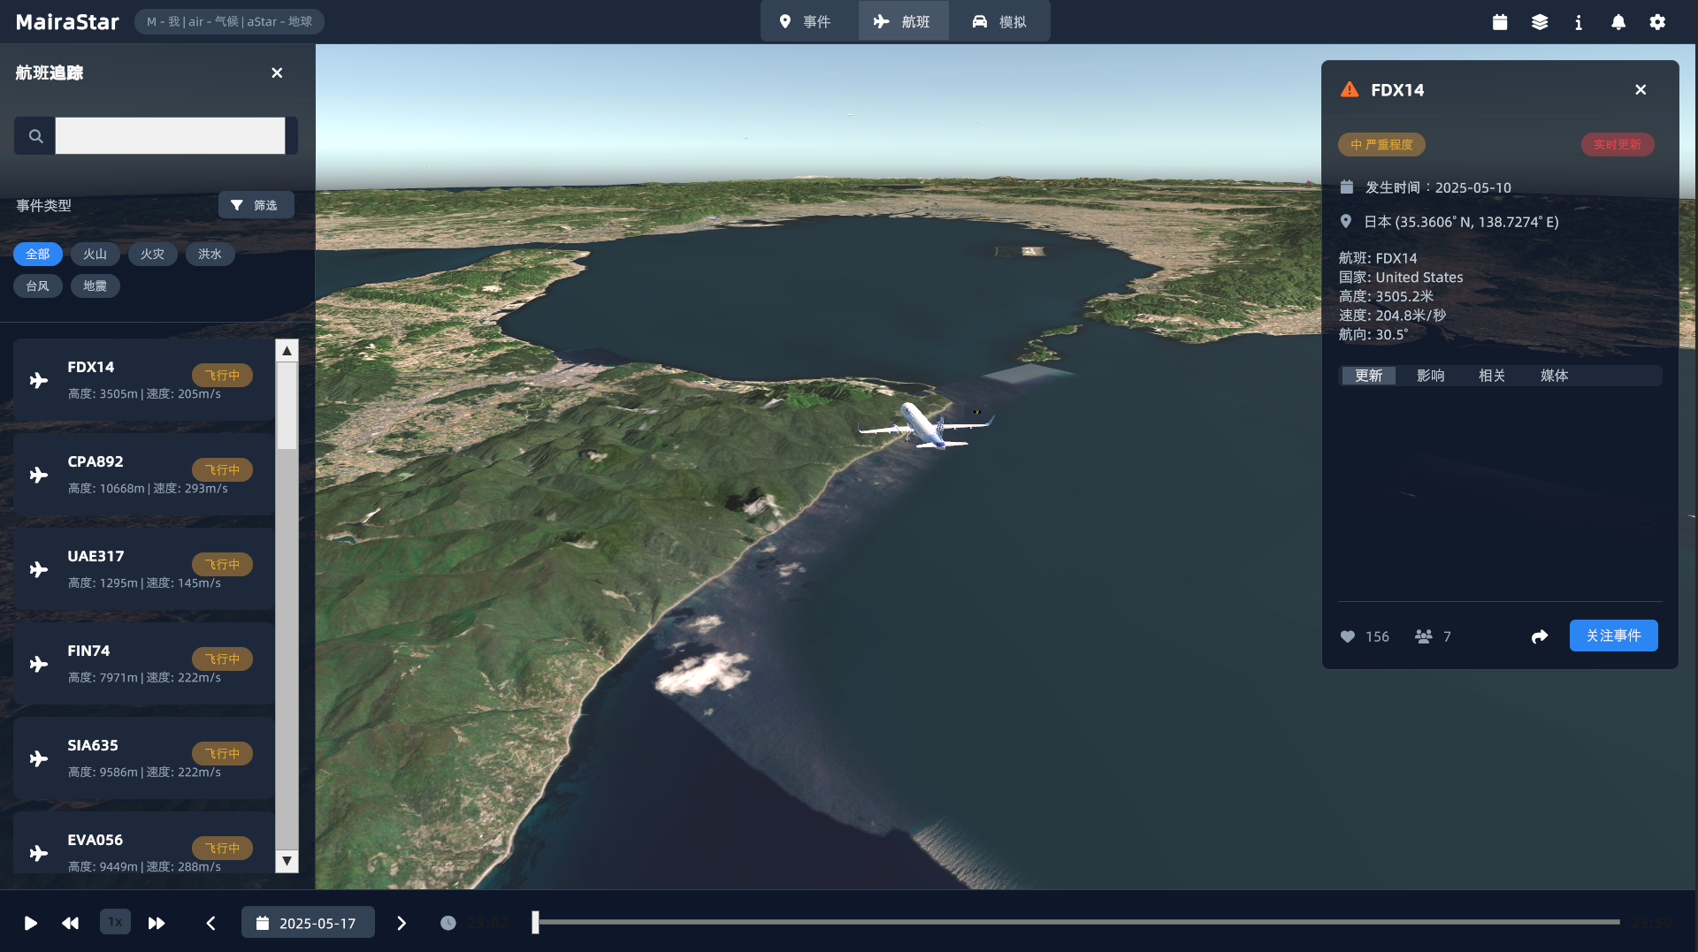This screenshot has width=1698, height=952.
Task: Open the 2025-05-17 date picker
Action: pos(308,923)
